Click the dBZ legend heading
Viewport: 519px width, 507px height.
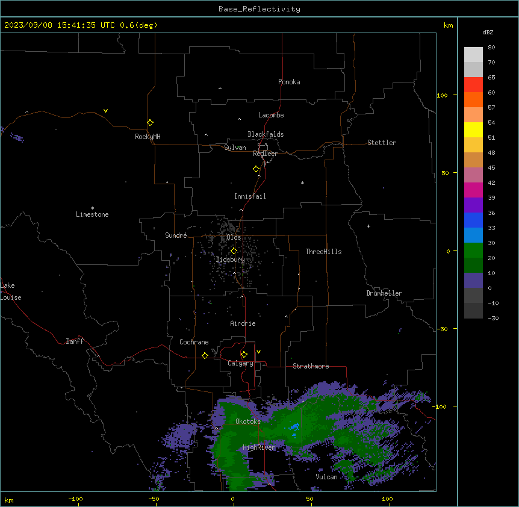click(488, 32)
